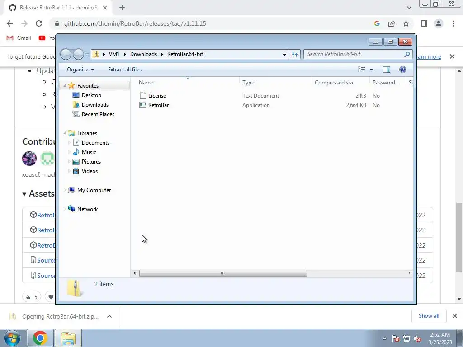Click Extract all files

[125, 70]
